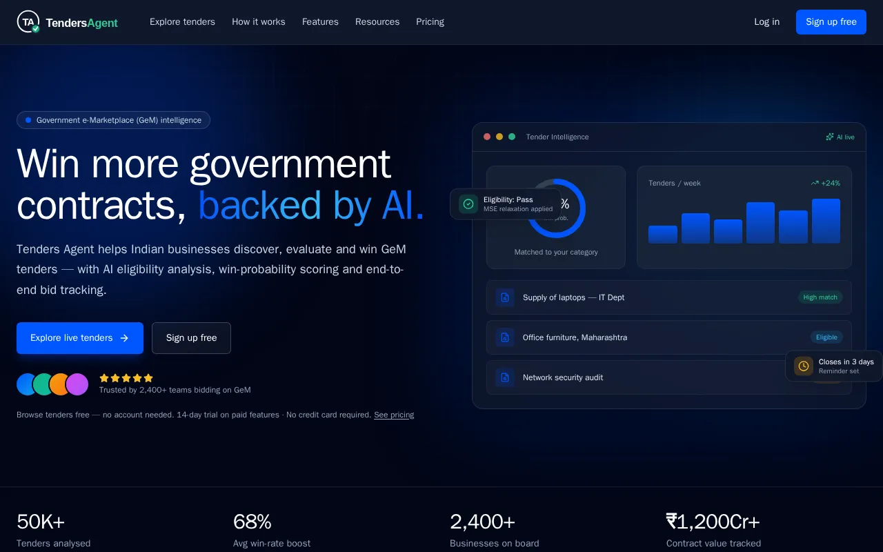This screenshot has height=552, width=883.
Task: Click the Eligibility Pass checkmark icon
Action: point(468,204)
